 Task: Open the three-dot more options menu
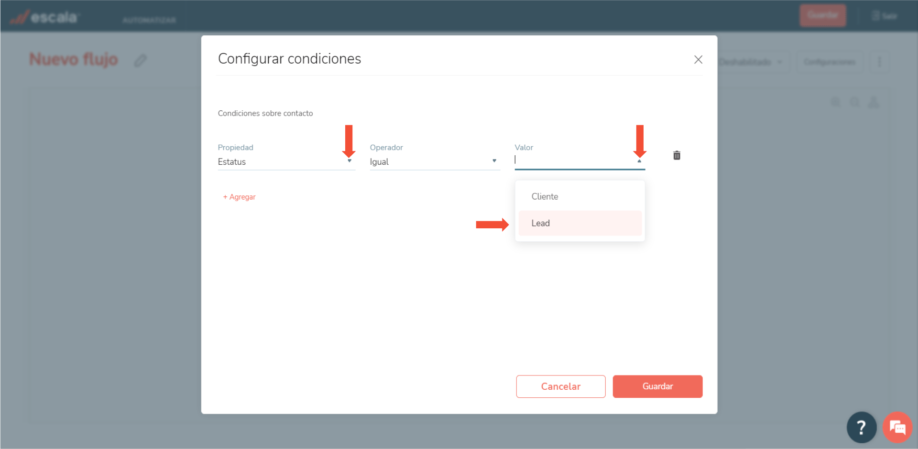click(x=879, y=62)
